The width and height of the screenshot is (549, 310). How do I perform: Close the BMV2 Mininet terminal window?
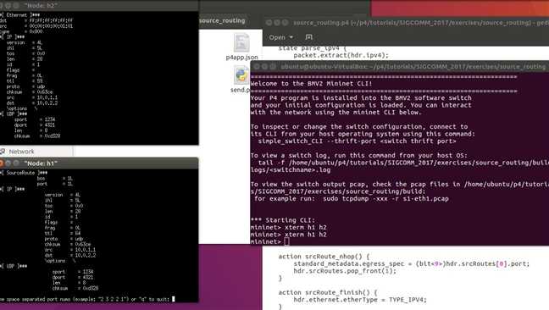pyautogui.click(x=257, y=66)
